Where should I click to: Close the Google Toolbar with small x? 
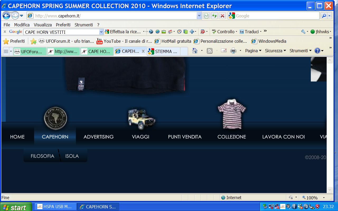click(5, 32)
